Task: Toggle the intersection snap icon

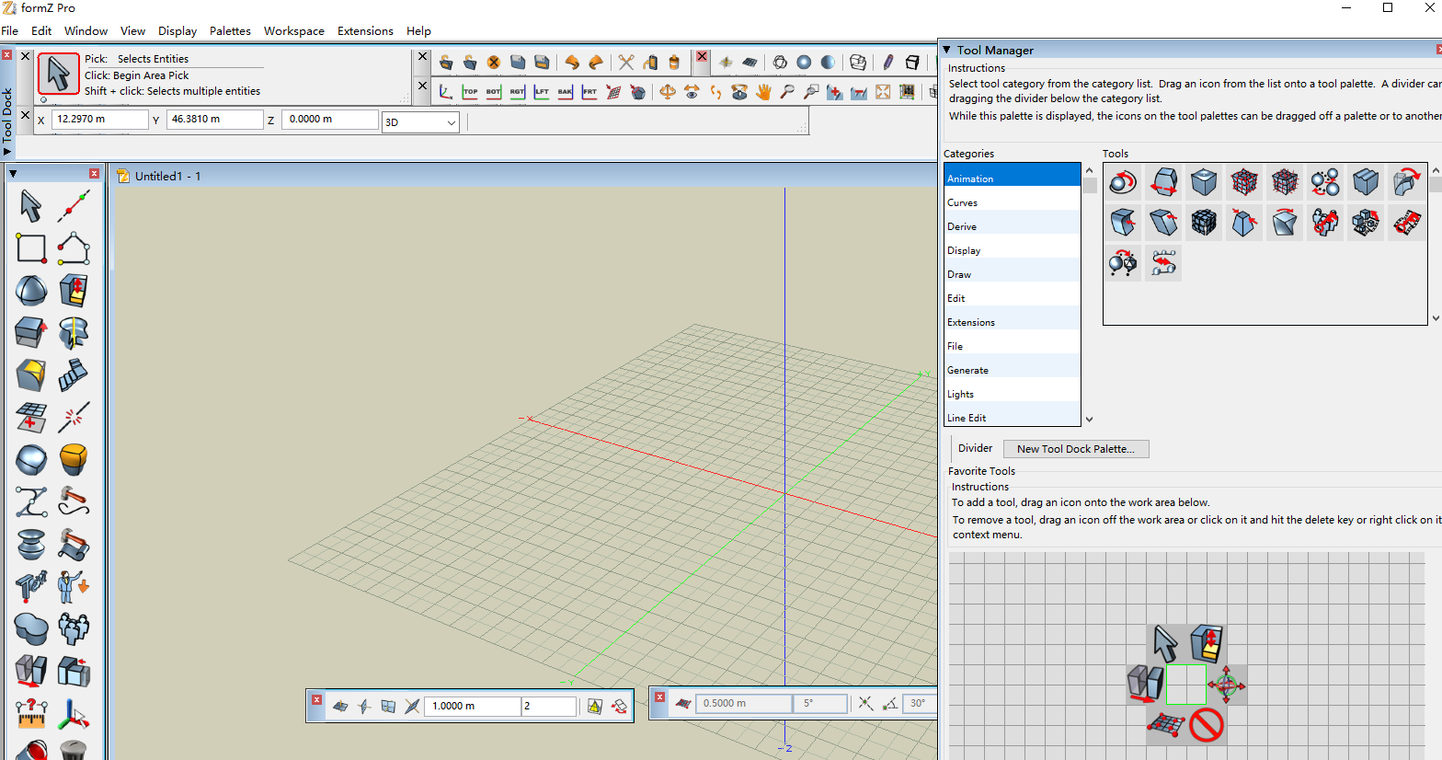Action: pos(865,703)
